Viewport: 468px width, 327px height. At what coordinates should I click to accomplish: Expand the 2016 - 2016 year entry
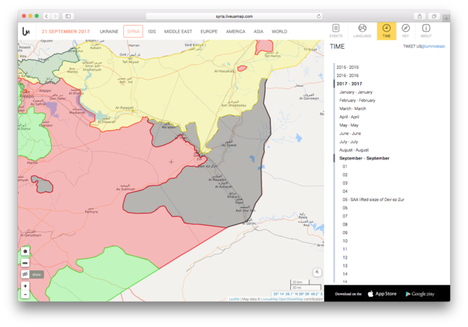click(x=347, y=75)
